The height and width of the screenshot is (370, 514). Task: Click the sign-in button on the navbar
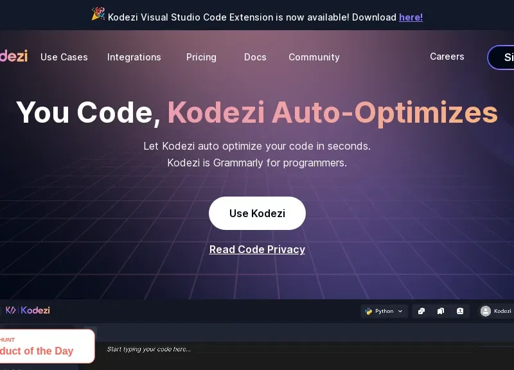click(501, 57)
